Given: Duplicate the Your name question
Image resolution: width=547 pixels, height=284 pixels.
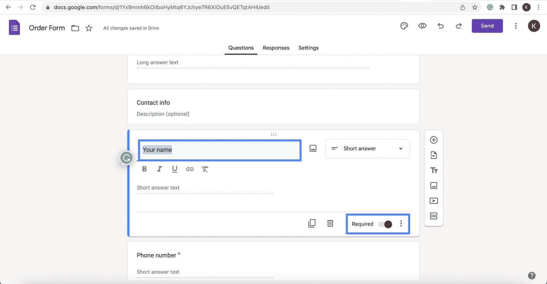Looking at the screenshot, I should [312, 223].
